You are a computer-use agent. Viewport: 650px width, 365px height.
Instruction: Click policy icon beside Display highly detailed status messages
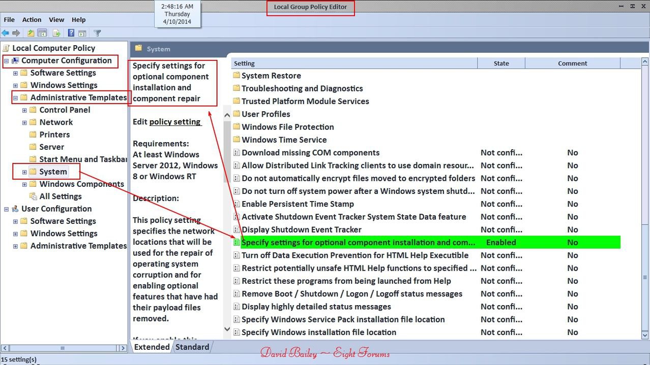(x=236, y=307)
